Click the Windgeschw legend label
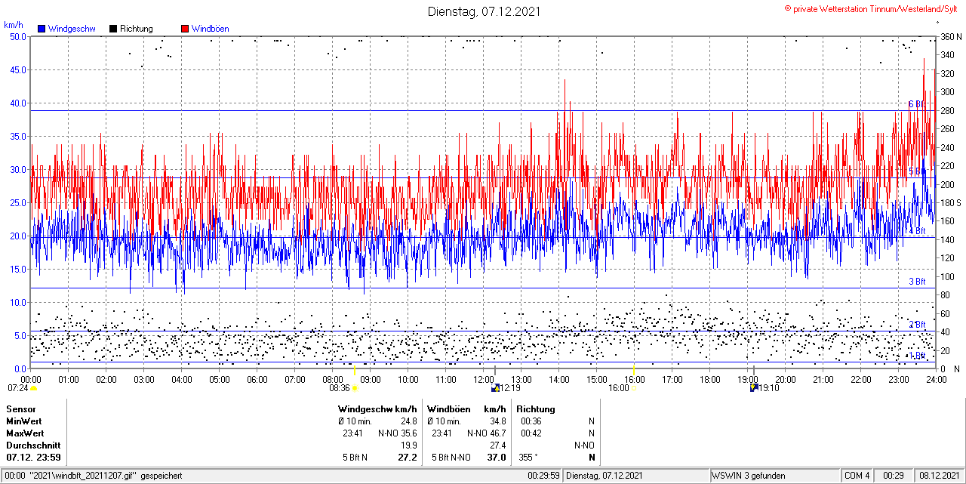This screenshot has width=966, height=484. point(72,29)
